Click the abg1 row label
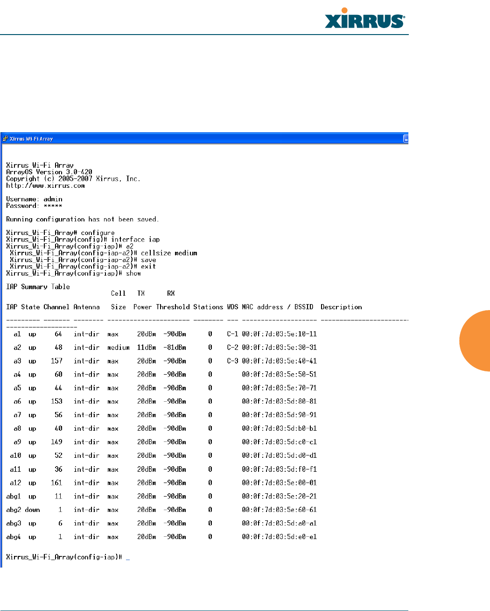This screenshot has height=611, width=490. (x=14, y=496)
